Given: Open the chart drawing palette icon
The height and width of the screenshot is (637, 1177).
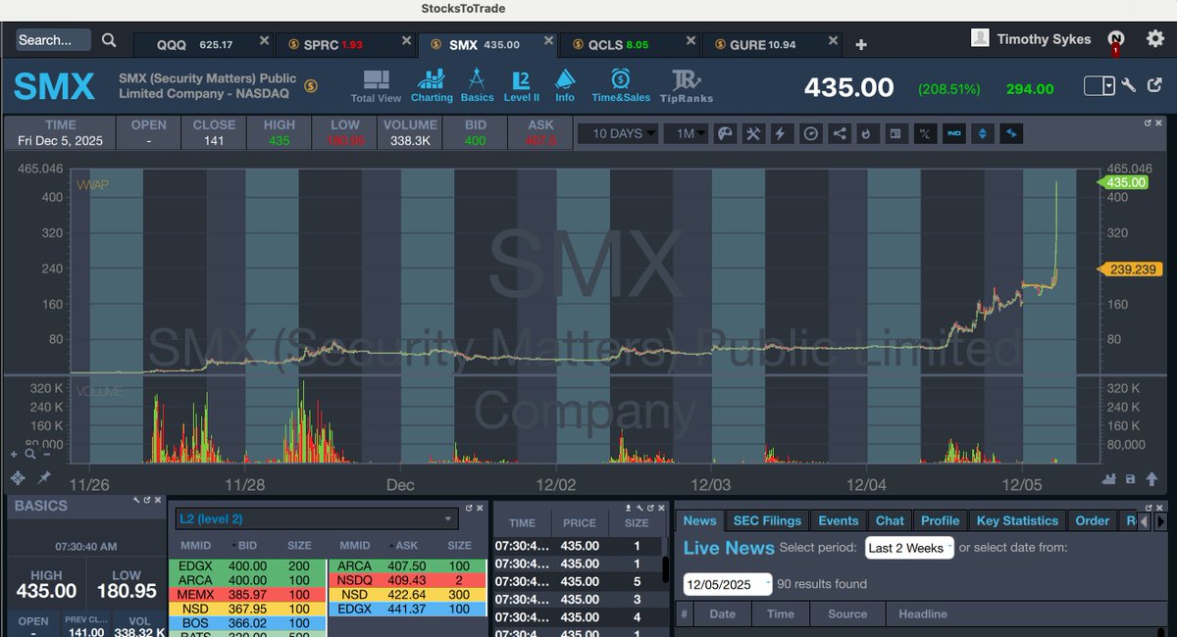Looking at the screenshot, I should tap(726, 132).
